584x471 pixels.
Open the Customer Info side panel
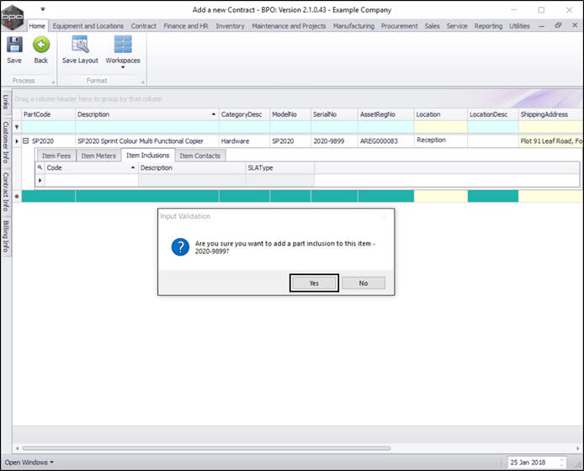[x=6, y=142]
